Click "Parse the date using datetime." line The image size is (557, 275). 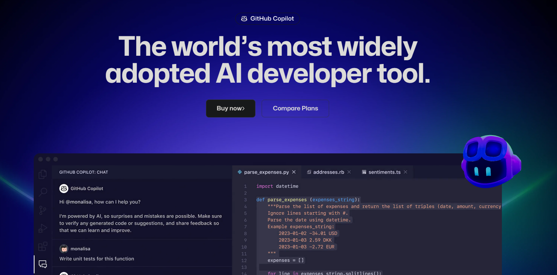(309, 220)
